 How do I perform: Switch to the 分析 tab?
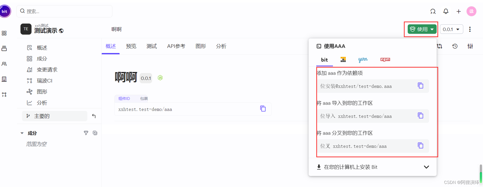[x=221, y=46]
